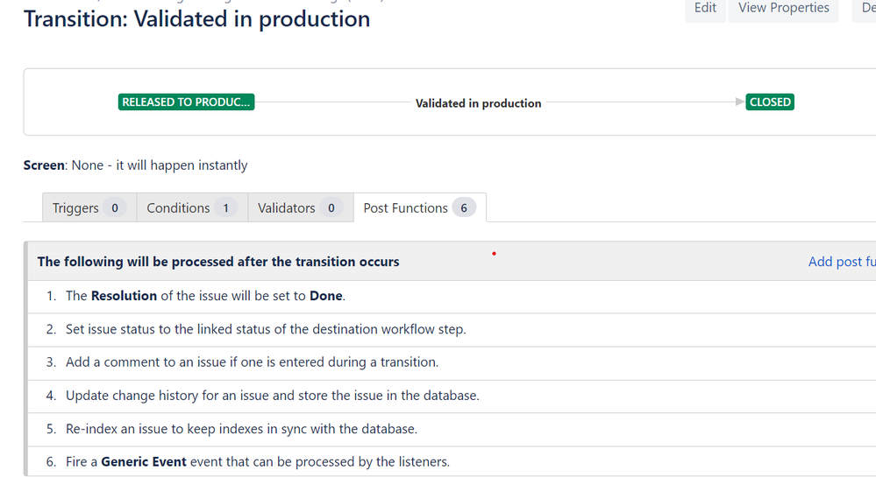Click the Validators count badge 0
Image resolution: width=876 pixels, height=477 pixels.
click(331, 208)
